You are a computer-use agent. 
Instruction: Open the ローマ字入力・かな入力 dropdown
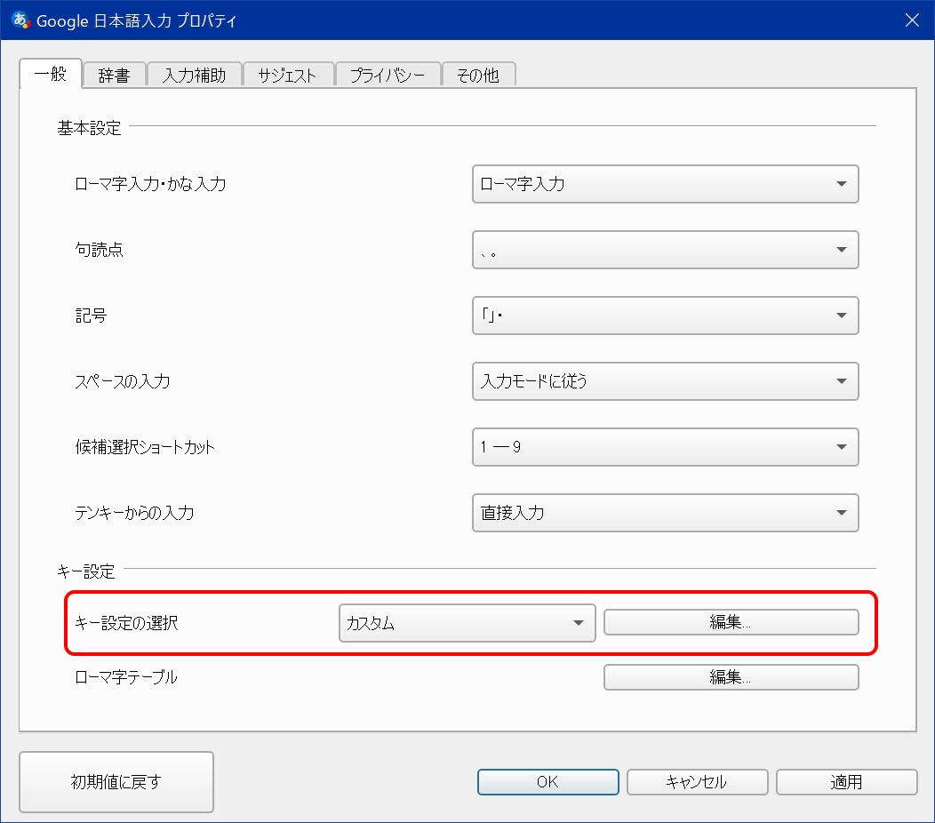point(666,184)
